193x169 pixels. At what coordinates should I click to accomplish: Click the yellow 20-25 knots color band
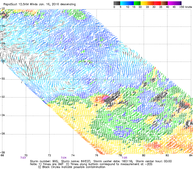tap(144, 3)
